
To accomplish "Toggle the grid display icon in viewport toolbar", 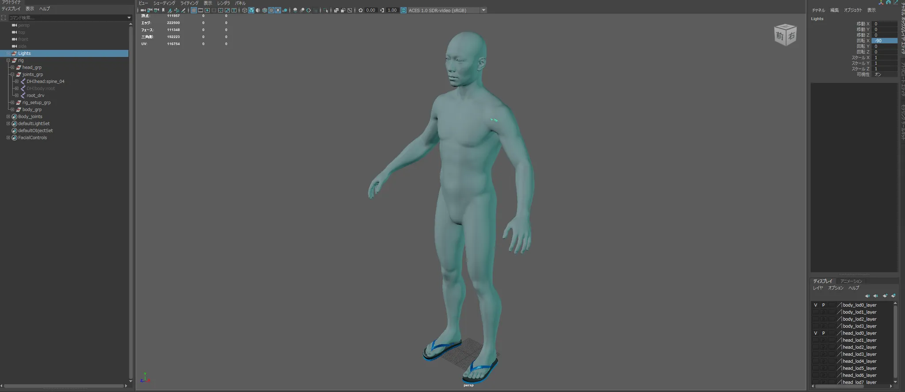I will point(194,10).
